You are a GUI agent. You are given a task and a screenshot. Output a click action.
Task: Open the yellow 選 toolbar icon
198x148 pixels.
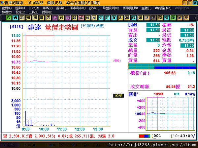pos(48,18)
